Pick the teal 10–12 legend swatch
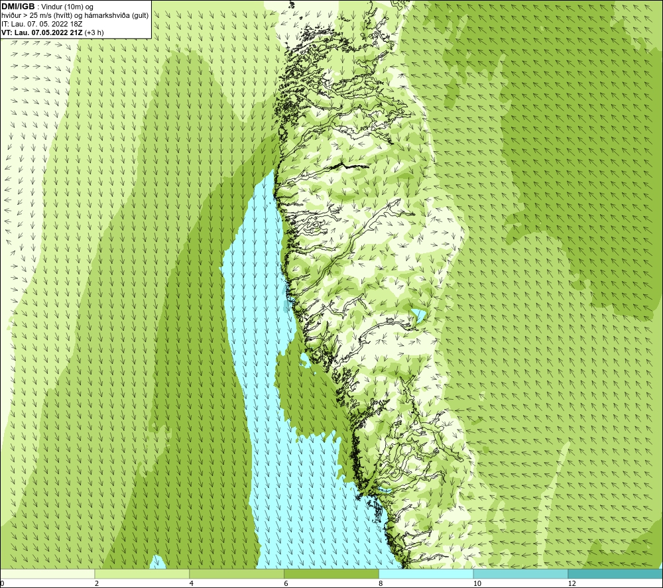 [521, 573]
